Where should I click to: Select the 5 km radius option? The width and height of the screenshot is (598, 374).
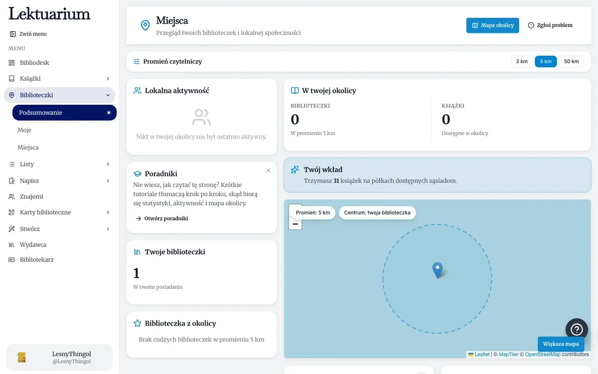[x=546, y=61]
